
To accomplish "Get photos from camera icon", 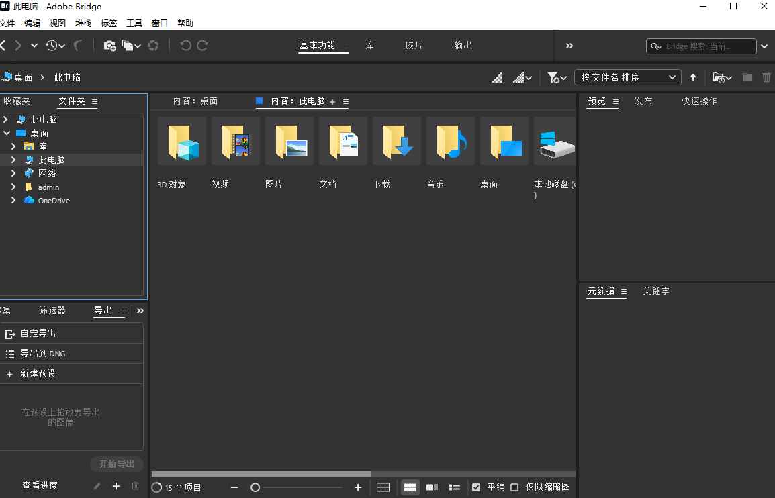I will click(x=109, y=46).
